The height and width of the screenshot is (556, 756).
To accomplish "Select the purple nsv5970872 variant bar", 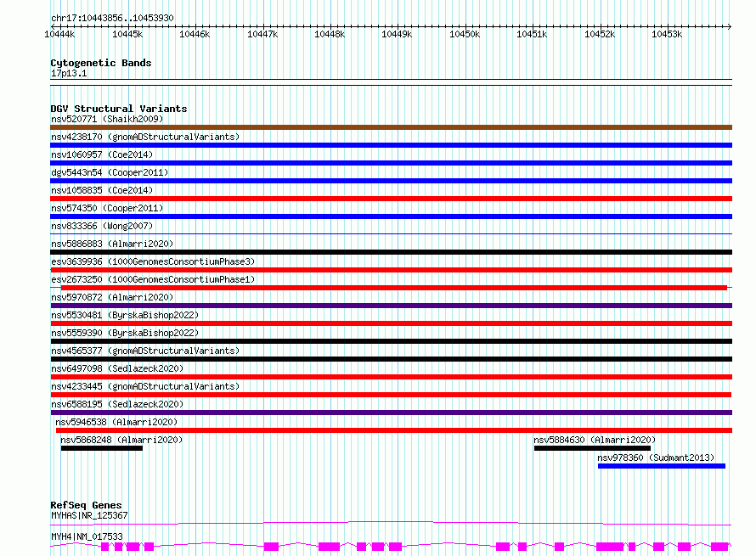I will [x=391, y=306].
